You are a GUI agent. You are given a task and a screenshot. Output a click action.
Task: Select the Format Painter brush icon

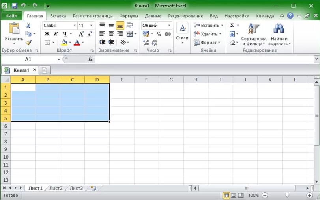click(28, 43)
